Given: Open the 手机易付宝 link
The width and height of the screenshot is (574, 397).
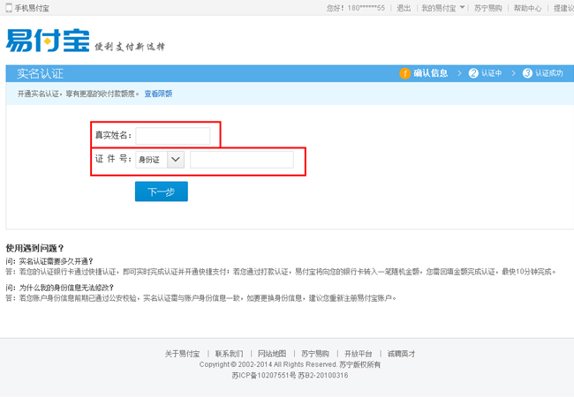Looking at the screenshot, I should tap(32, 8).
